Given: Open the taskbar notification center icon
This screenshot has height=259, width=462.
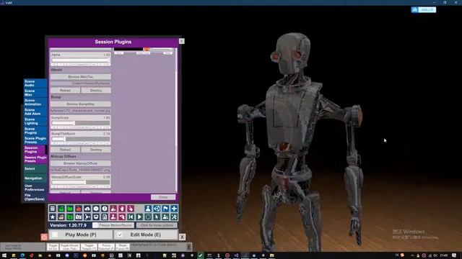Looking at the screenshot, I should tap(454, 255).
